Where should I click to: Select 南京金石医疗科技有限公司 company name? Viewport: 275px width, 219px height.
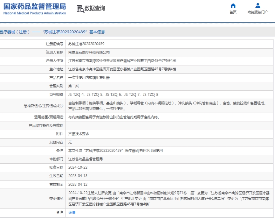tap(89, 52)
